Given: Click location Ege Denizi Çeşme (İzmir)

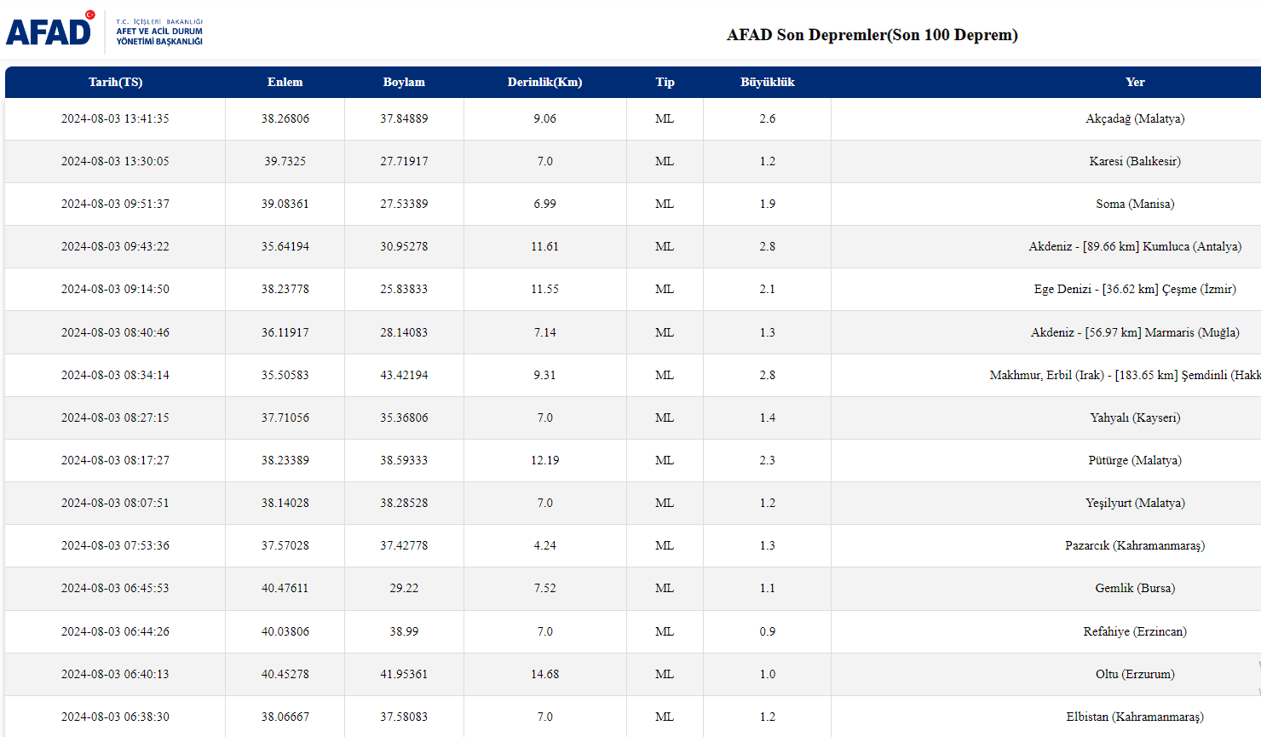Looking at the screenshot, I should pos(1135,289).
